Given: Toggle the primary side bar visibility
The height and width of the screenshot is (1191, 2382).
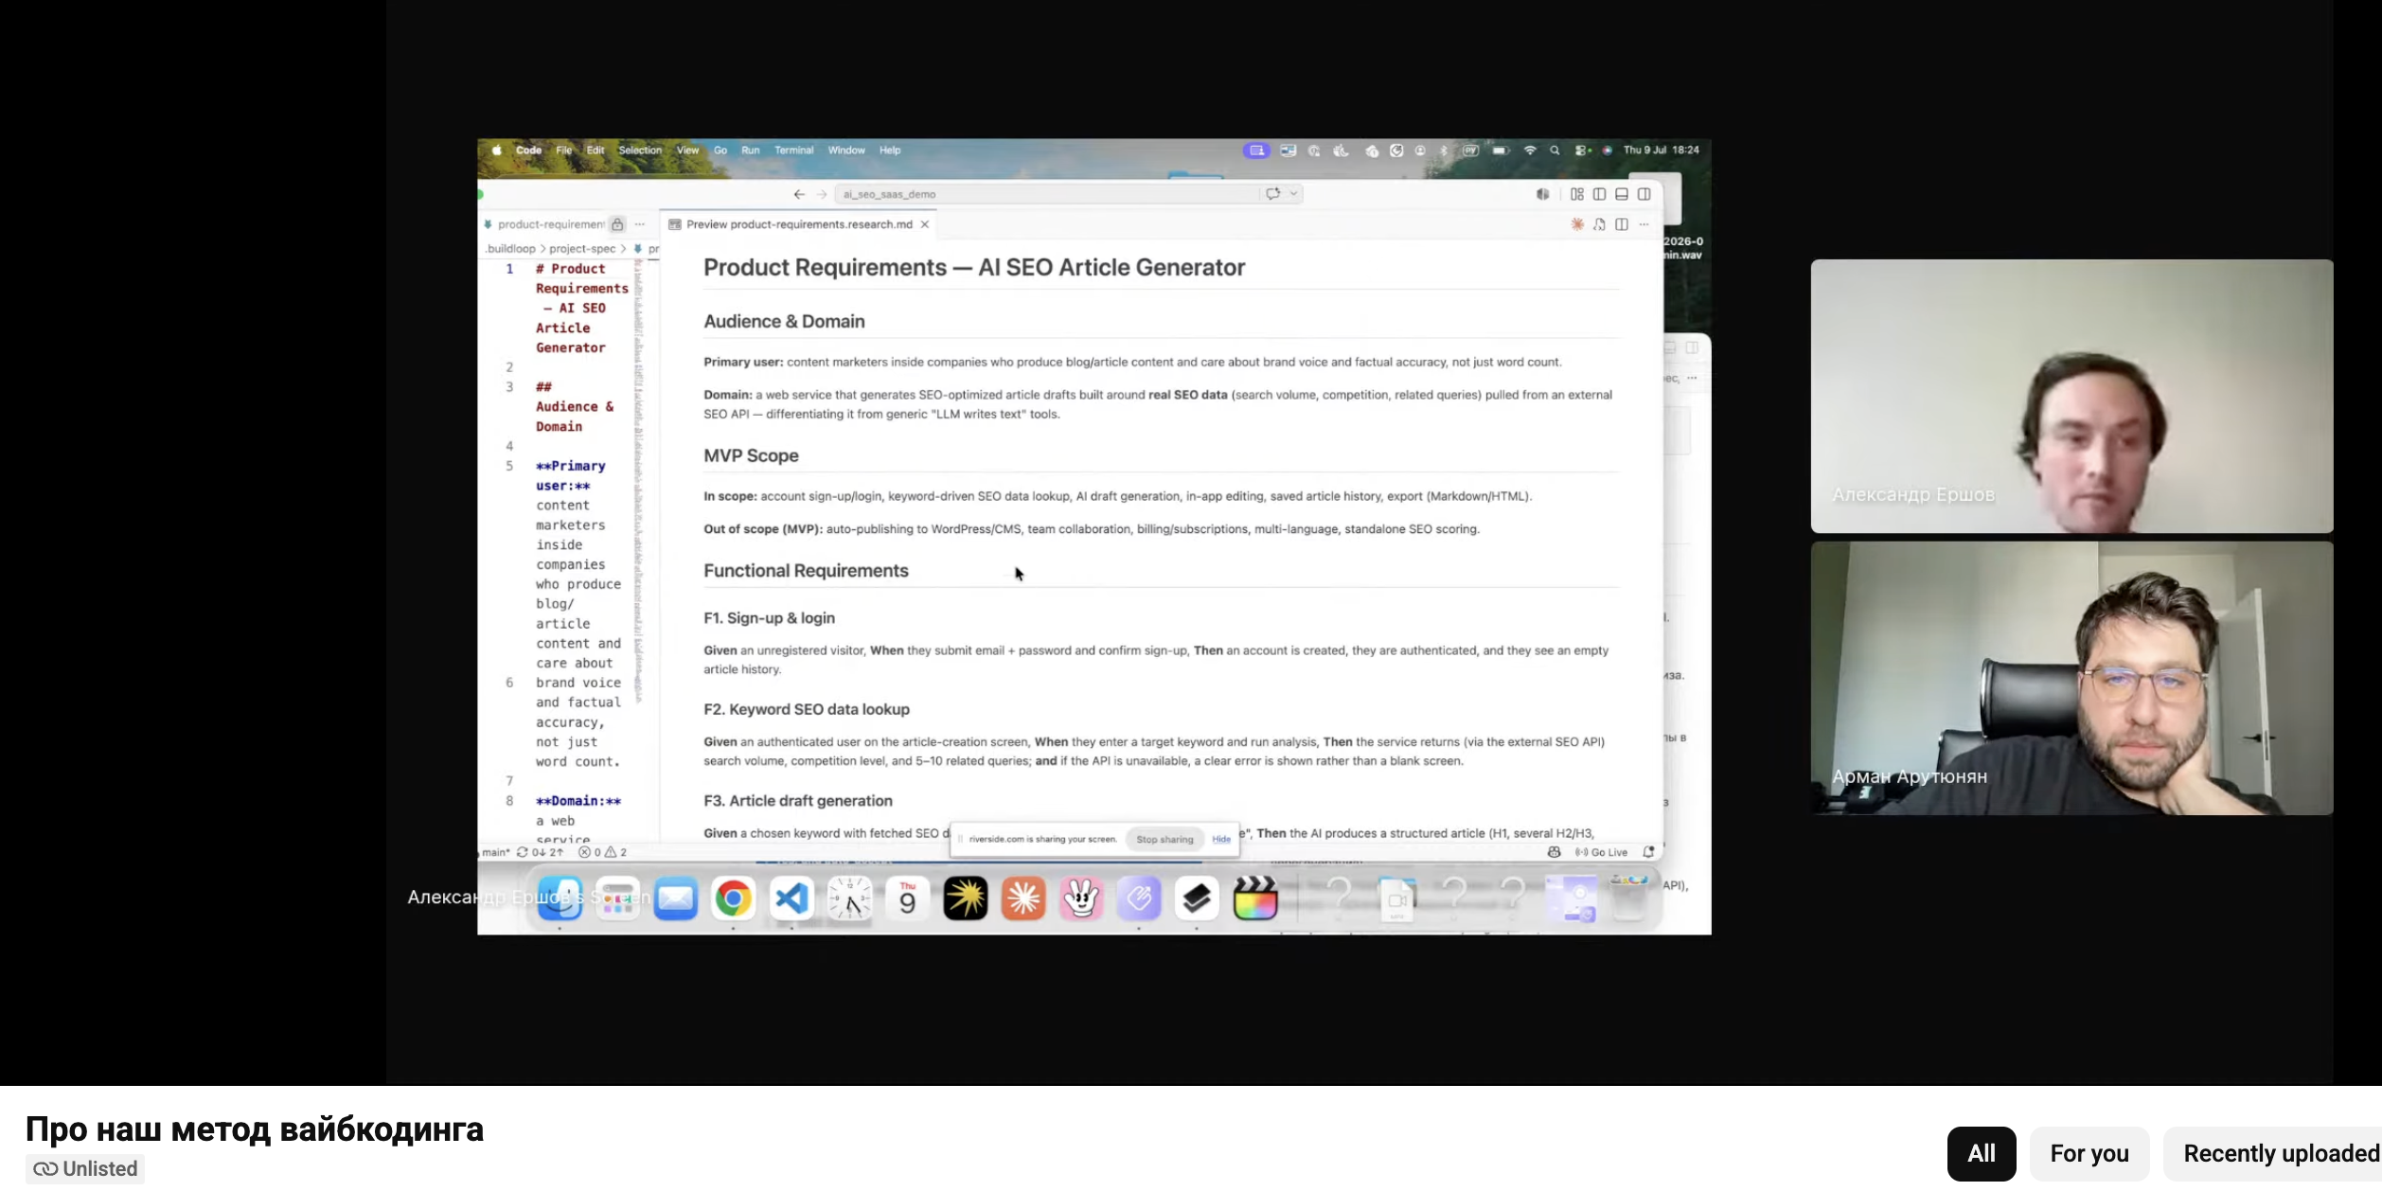Looking at the screenshot, I should 1599,194.
